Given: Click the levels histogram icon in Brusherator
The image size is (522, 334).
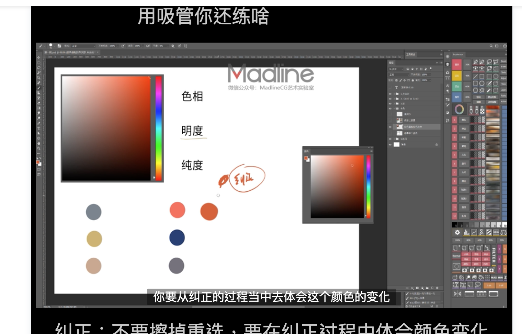Looking at the screenshot, I should (x=466, y=233).
